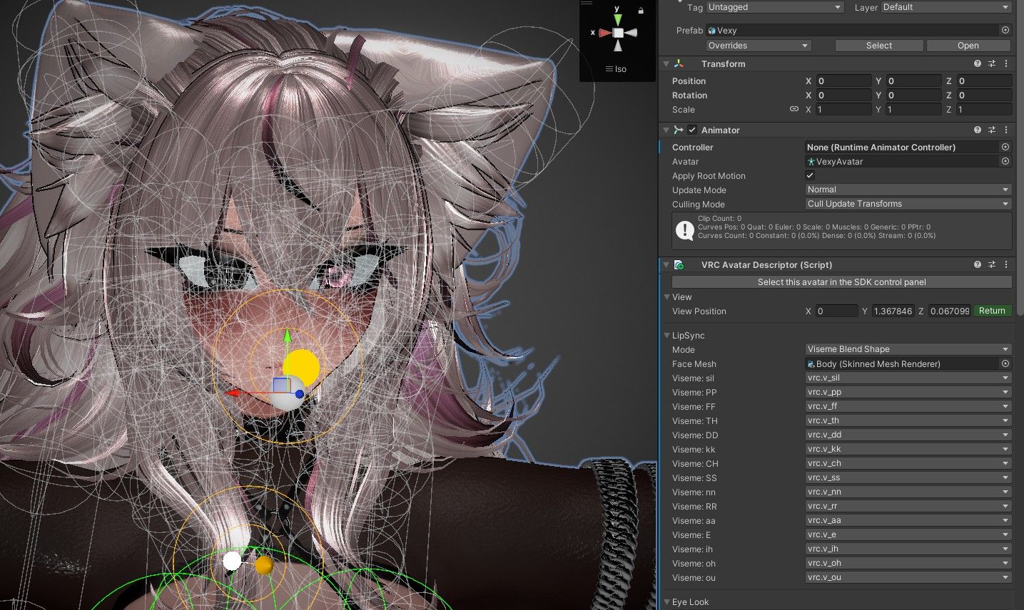Click the warning icon in Animator info box

[685, 229]
